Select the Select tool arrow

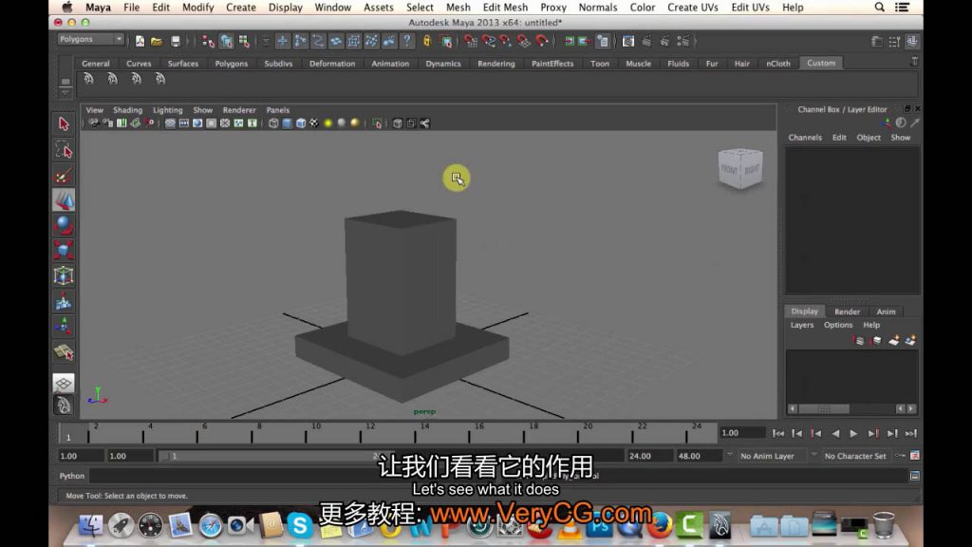coord(64,123)
